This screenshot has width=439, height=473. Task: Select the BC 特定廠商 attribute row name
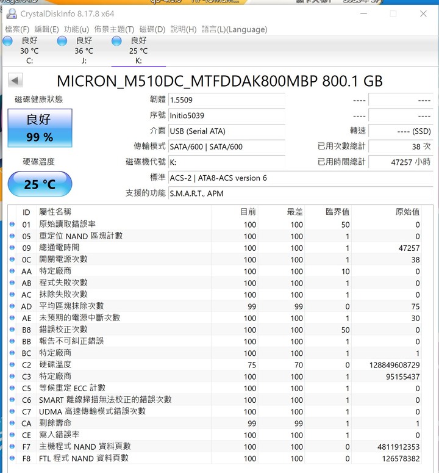tap(55, 353)
